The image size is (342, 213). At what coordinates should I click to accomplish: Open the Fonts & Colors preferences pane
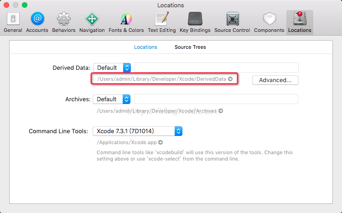coord(126,22)
